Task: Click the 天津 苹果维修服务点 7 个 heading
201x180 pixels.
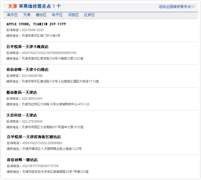Action: [34, 6]
